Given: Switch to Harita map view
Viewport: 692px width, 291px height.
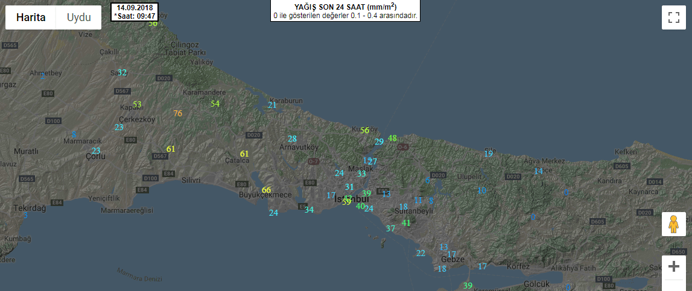Looking at the screenshot, I should click(x=31, y=17).
